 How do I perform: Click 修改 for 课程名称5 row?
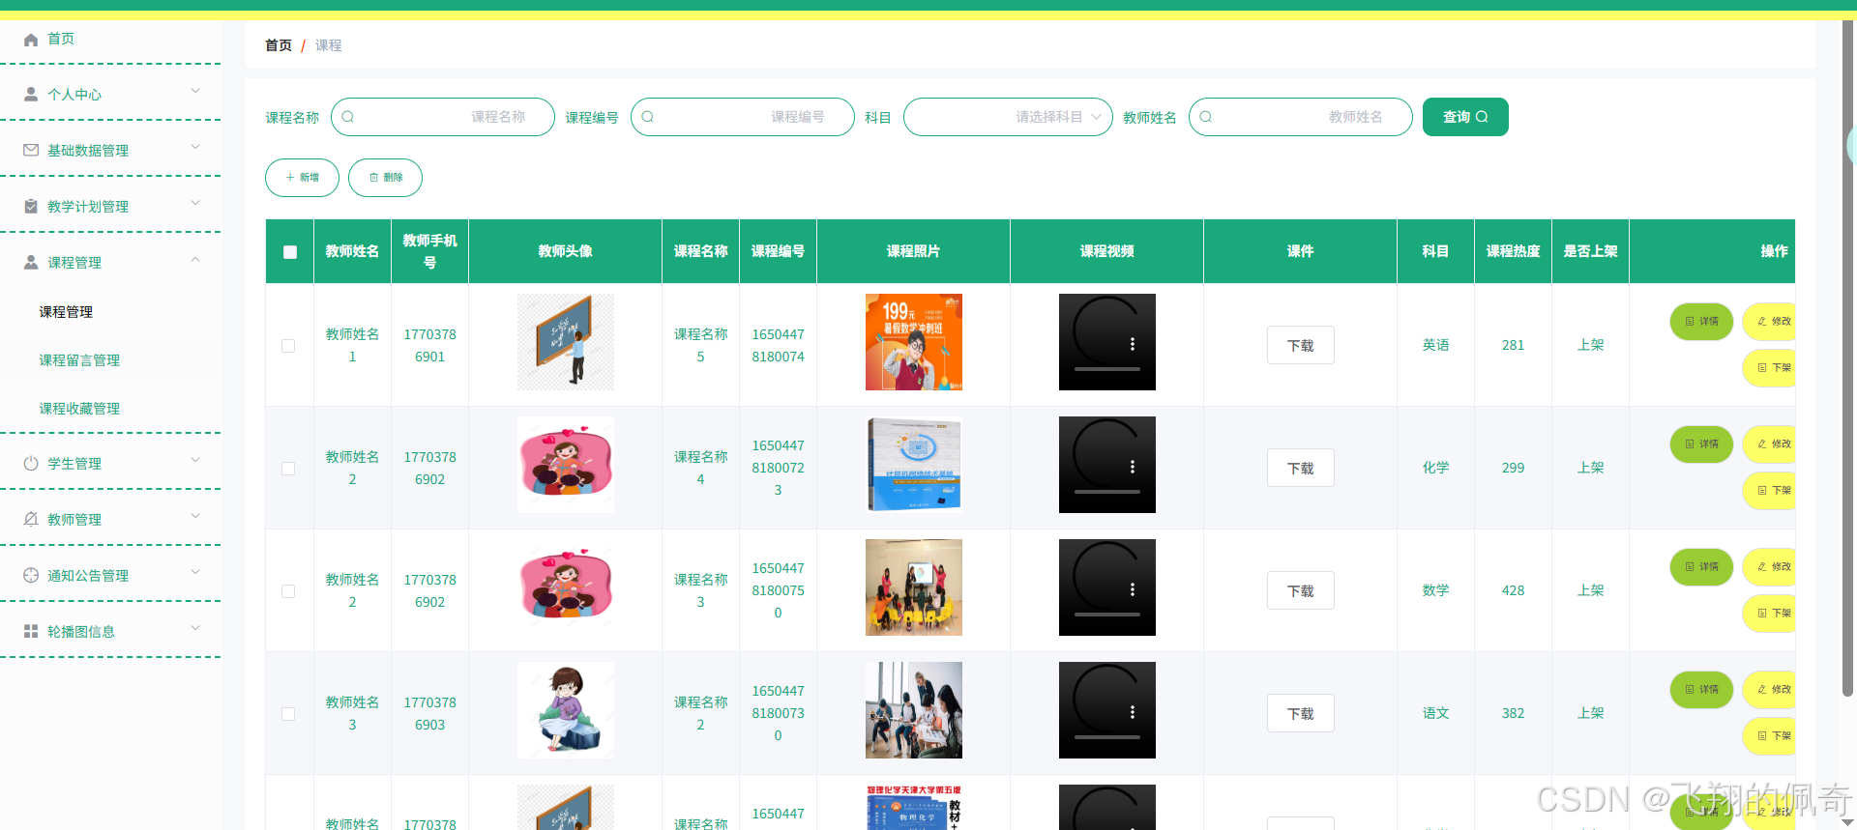[x=1769, y=322]
